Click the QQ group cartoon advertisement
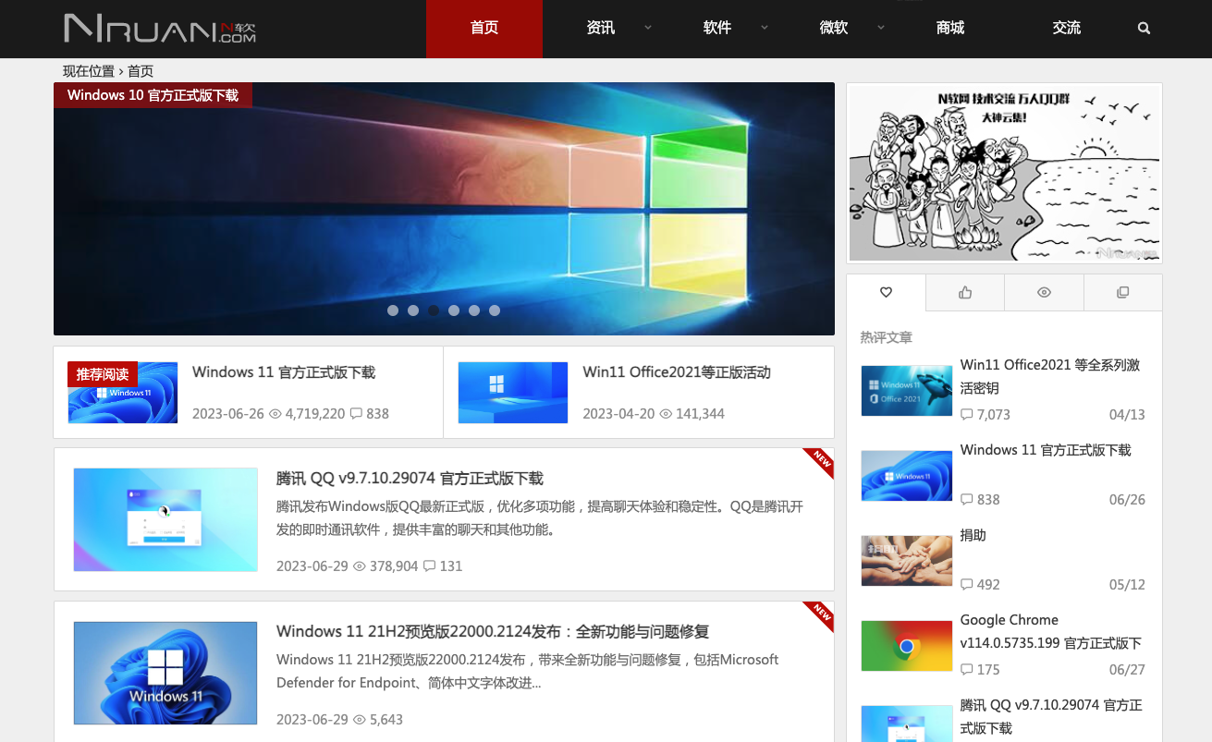This screenshot has height=742, width=1212. coord(1004,174)
